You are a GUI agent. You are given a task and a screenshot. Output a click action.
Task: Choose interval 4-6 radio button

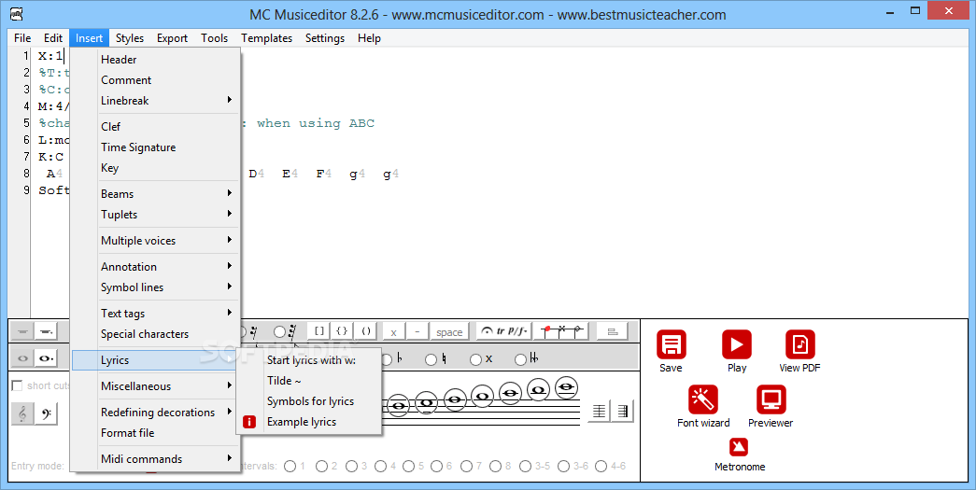coord(601,466)
